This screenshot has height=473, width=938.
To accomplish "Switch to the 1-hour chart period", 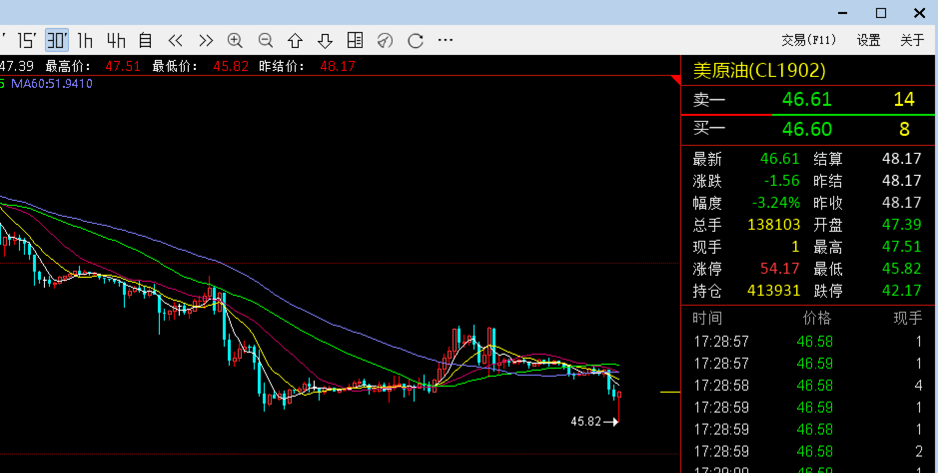I will pyautogui.click(x=85, y=40).
